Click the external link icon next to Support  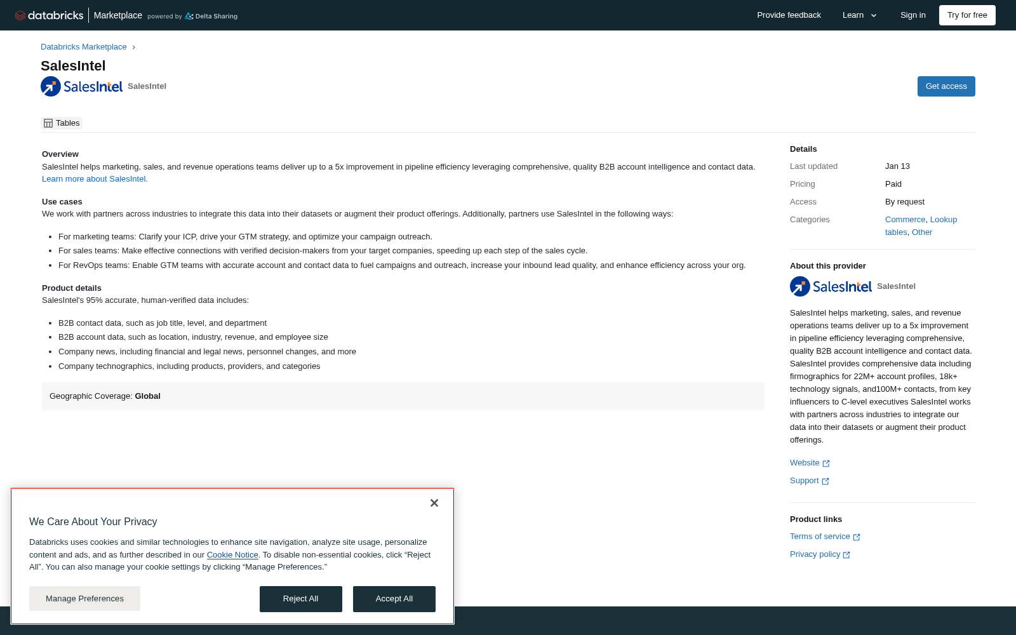point(825,481)
